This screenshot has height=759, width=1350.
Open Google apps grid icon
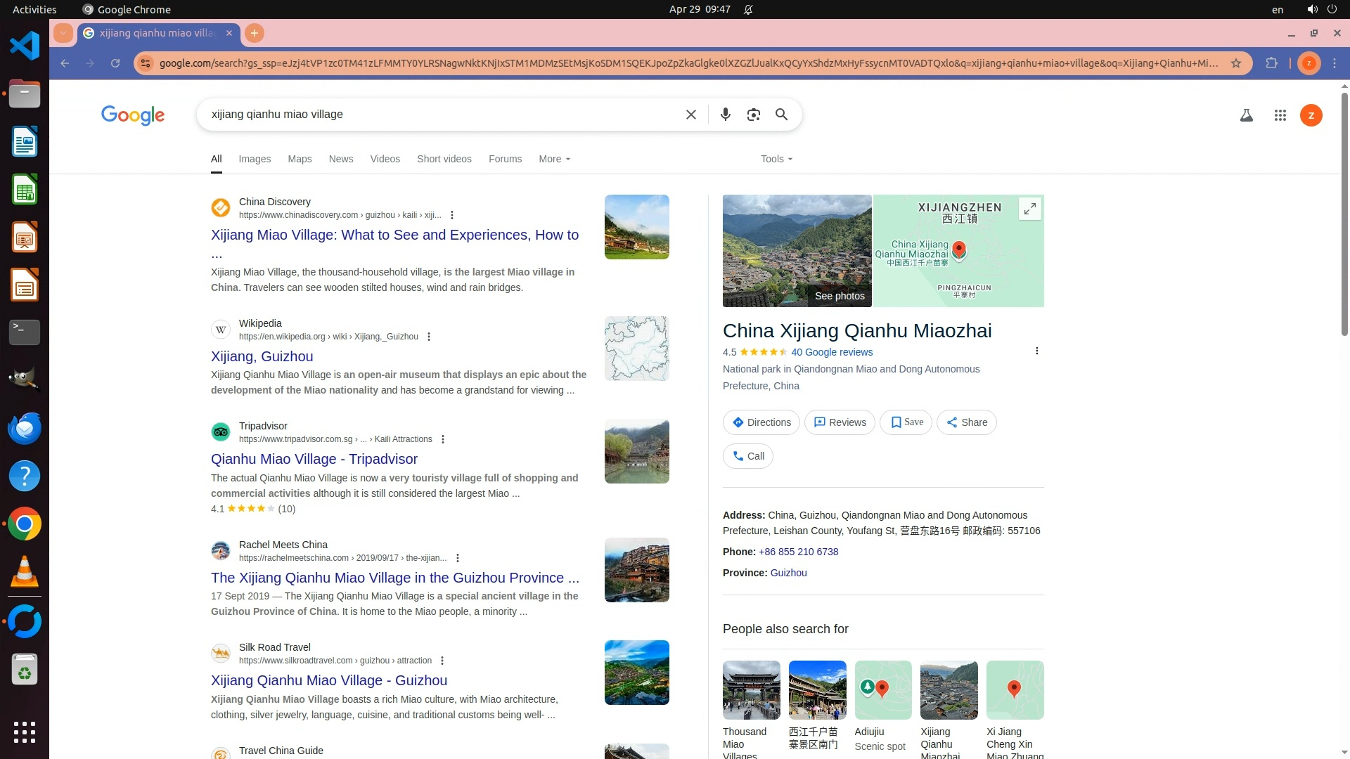coord(1280,115)
